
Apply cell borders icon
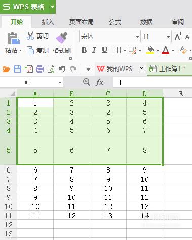117,50
